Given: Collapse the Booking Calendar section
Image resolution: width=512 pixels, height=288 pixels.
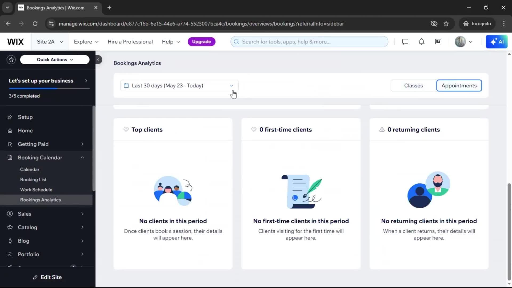Looking at the screenshot, I should point(82,158).
